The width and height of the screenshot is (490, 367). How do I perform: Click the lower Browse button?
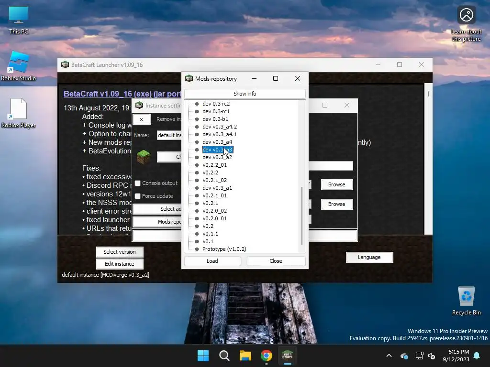pyautogui.click(x=337, y=204)
